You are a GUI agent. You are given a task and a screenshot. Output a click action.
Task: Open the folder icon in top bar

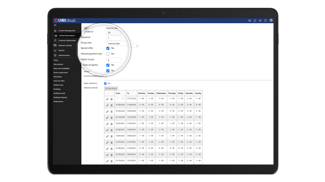point(260,20)
